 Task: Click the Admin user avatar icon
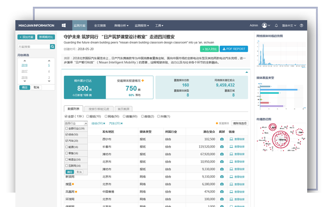tap(264, 25)
